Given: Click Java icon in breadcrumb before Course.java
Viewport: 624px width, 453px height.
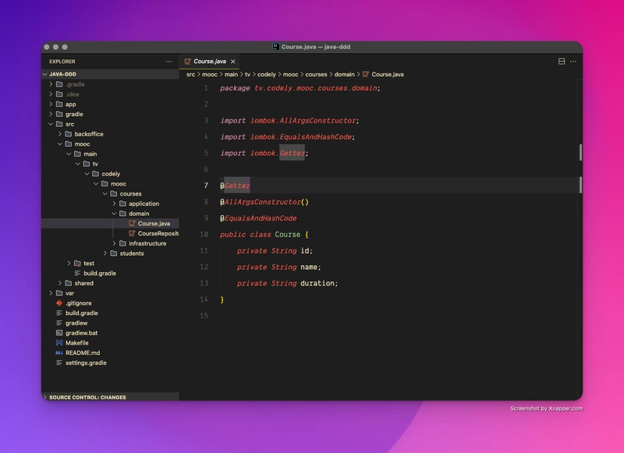Looking at the screenshot, I should [x=365, y=74].
